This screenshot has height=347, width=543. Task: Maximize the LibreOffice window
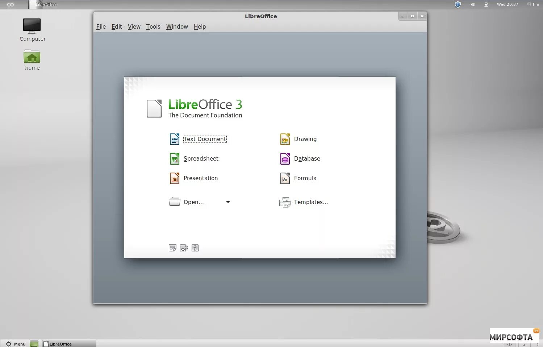point(412,16)
